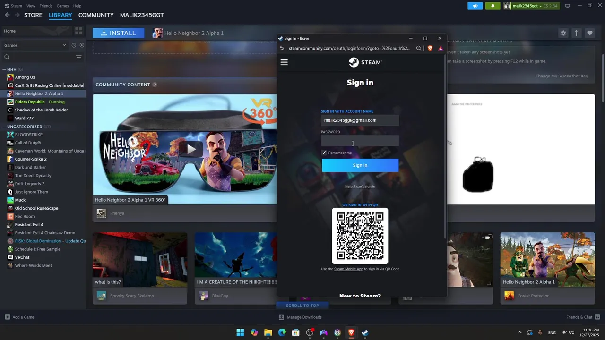Open Windows Start menu
This screenshot has height=340, width=605.
240,332
